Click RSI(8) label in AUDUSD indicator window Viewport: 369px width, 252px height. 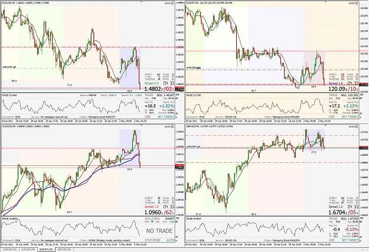(9, 218)
